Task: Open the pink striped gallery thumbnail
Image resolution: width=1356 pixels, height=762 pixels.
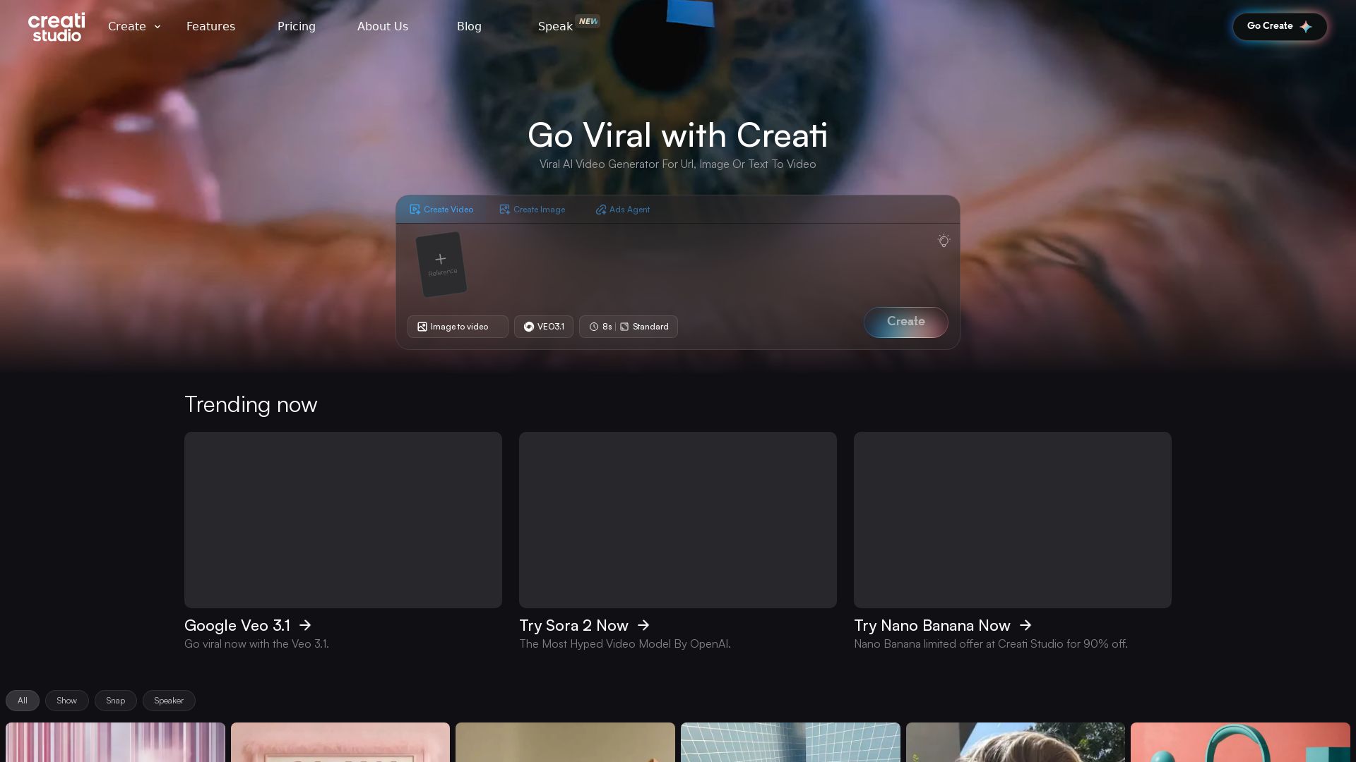Action: click(115, 742)
